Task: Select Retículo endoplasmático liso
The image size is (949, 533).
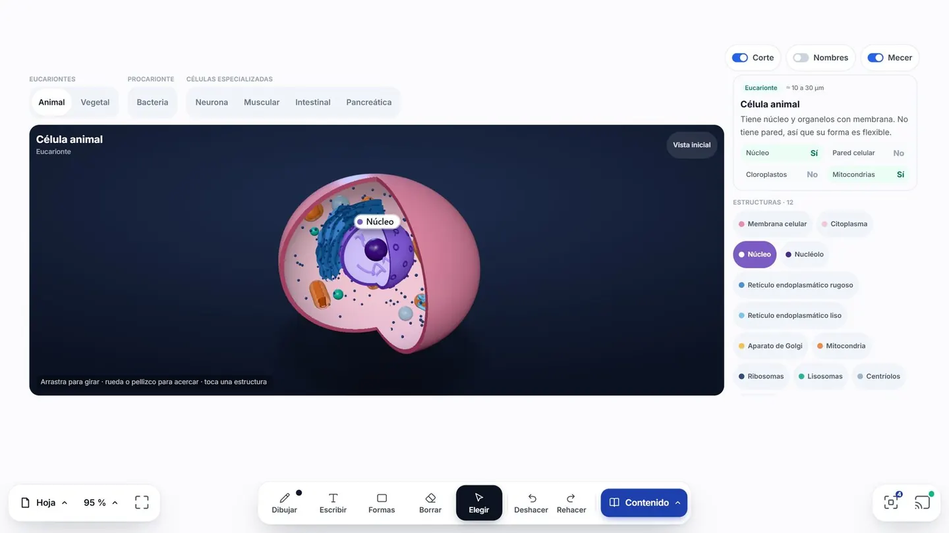Action: (x=790, y=315)
